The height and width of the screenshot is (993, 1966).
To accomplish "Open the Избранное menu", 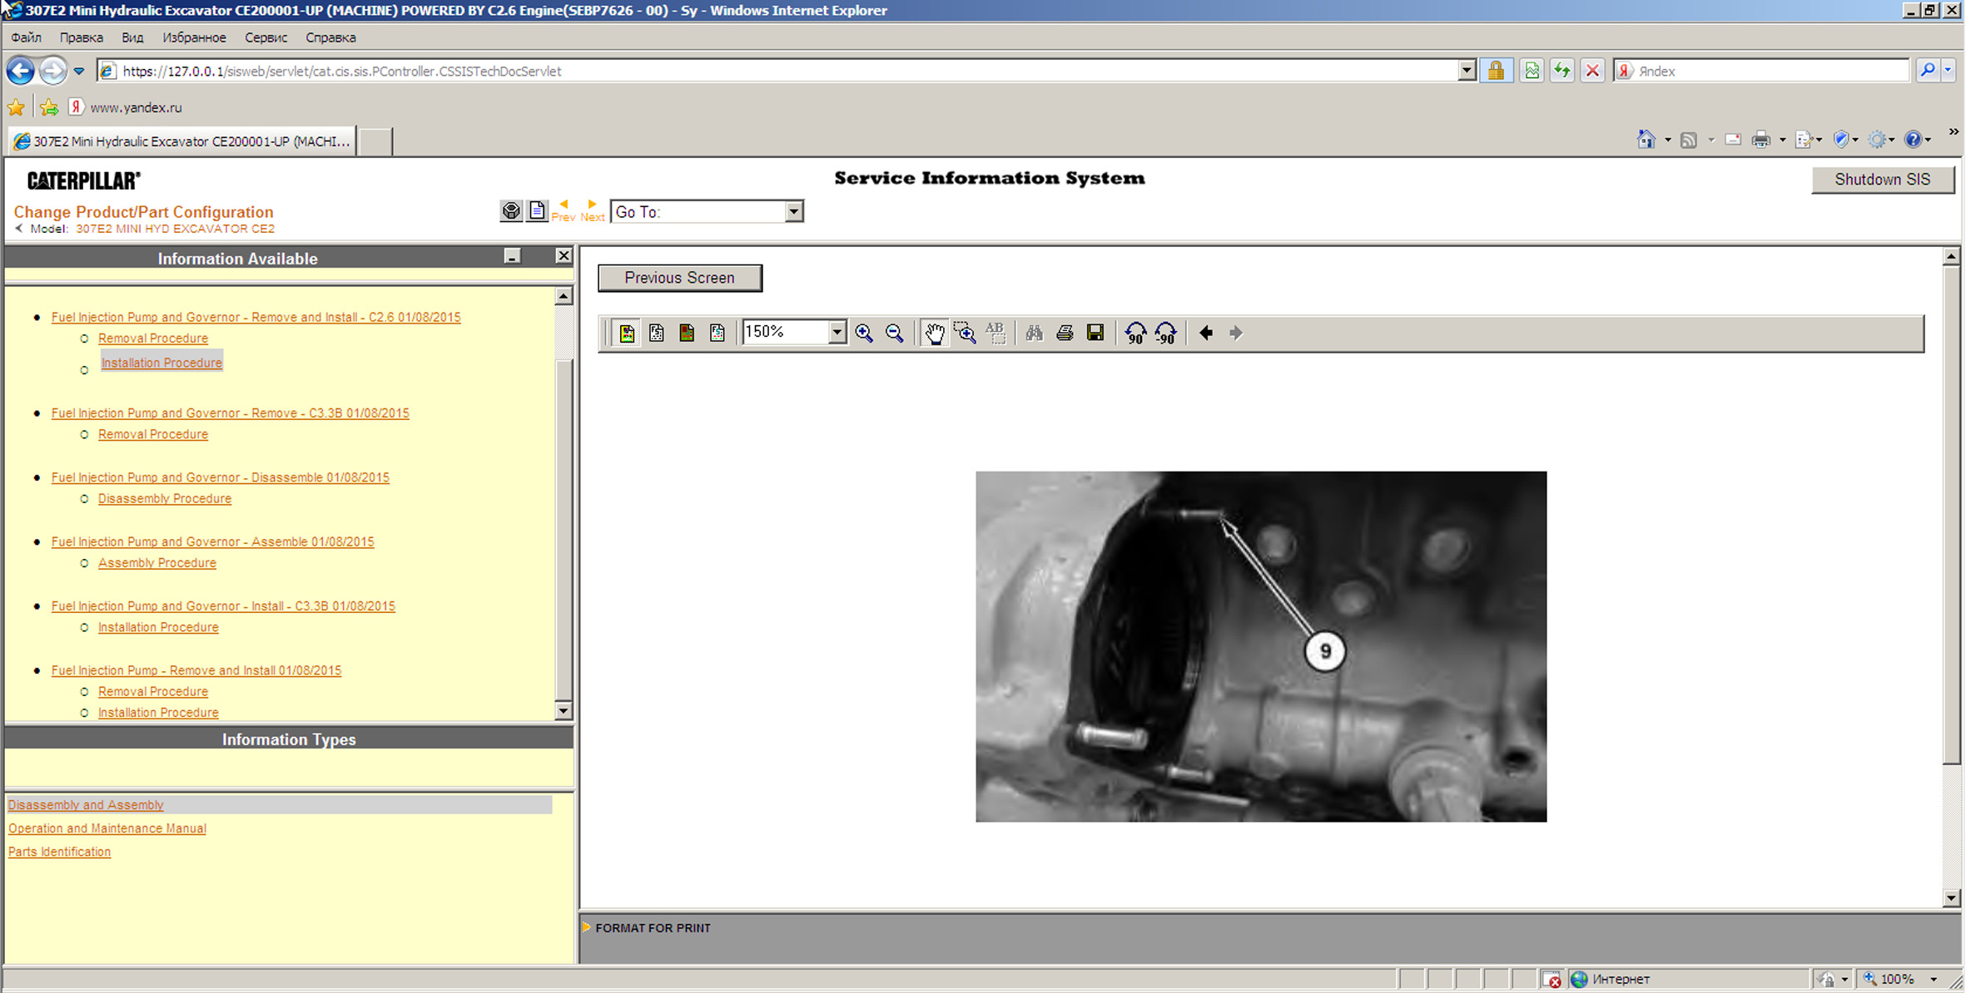I will (x=194, y=37).
